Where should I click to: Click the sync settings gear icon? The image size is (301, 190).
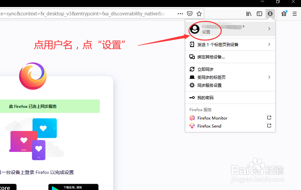192,85
